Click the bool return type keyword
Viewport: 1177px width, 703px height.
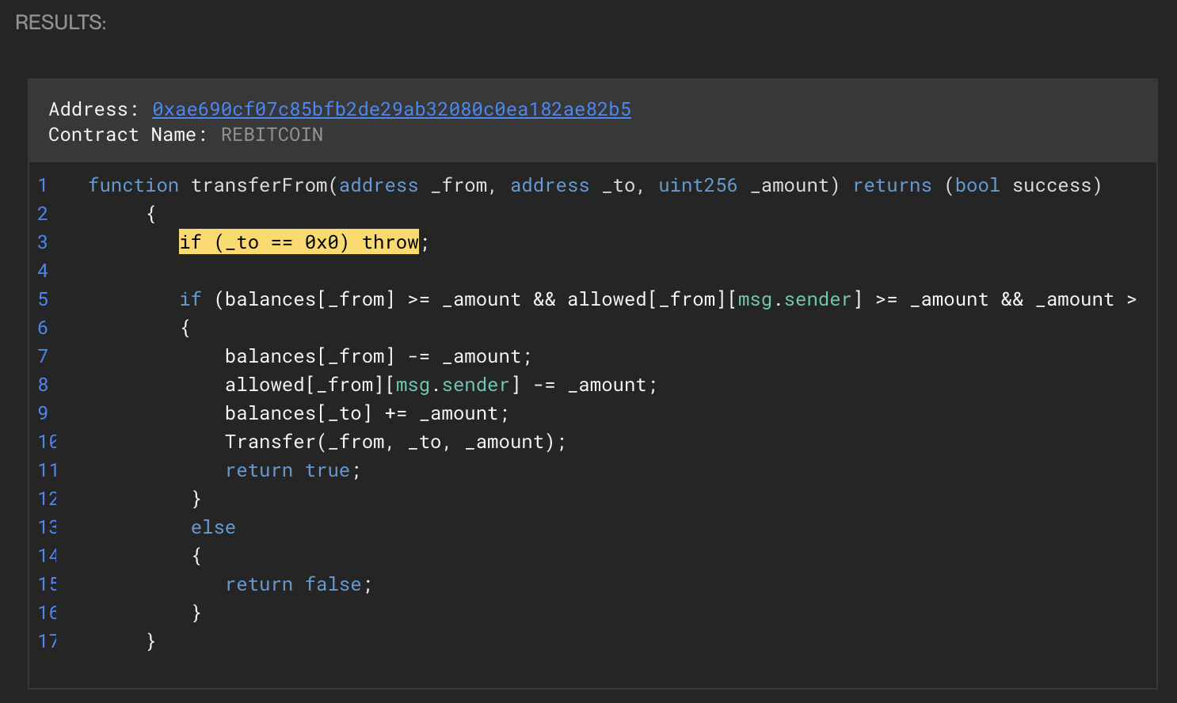pyautogui.click(x=977, y=185)
